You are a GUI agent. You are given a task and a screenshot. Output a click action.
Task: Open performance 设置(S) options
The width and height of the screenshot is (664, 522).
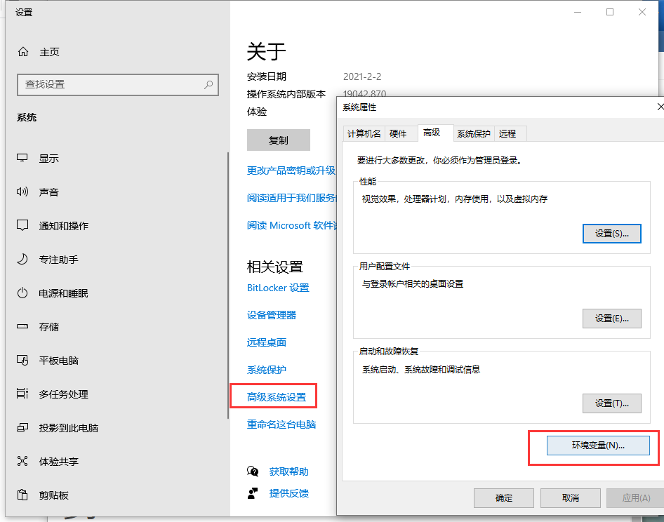611,233
